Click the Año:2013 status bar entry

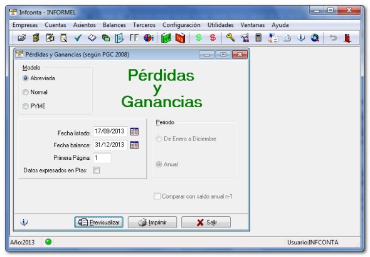(x=22, y=242)
